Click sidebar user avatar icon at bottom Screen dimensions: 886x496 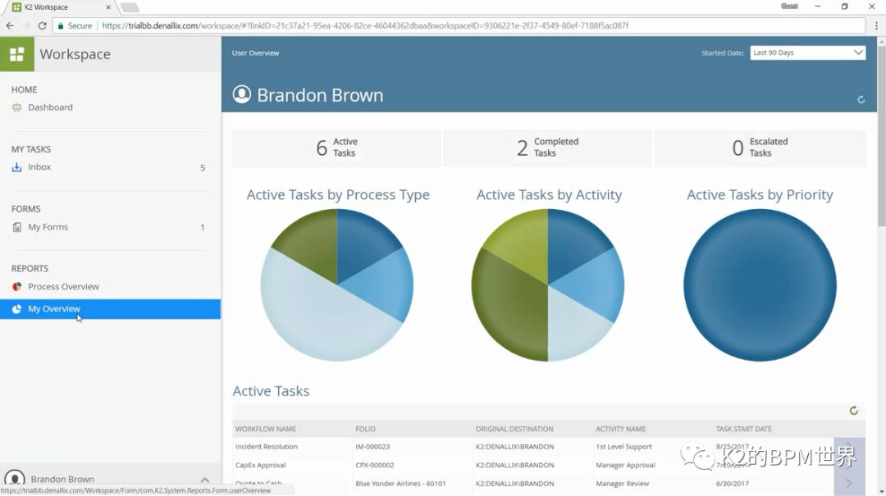pyautogui.click(x=15, y=479)
